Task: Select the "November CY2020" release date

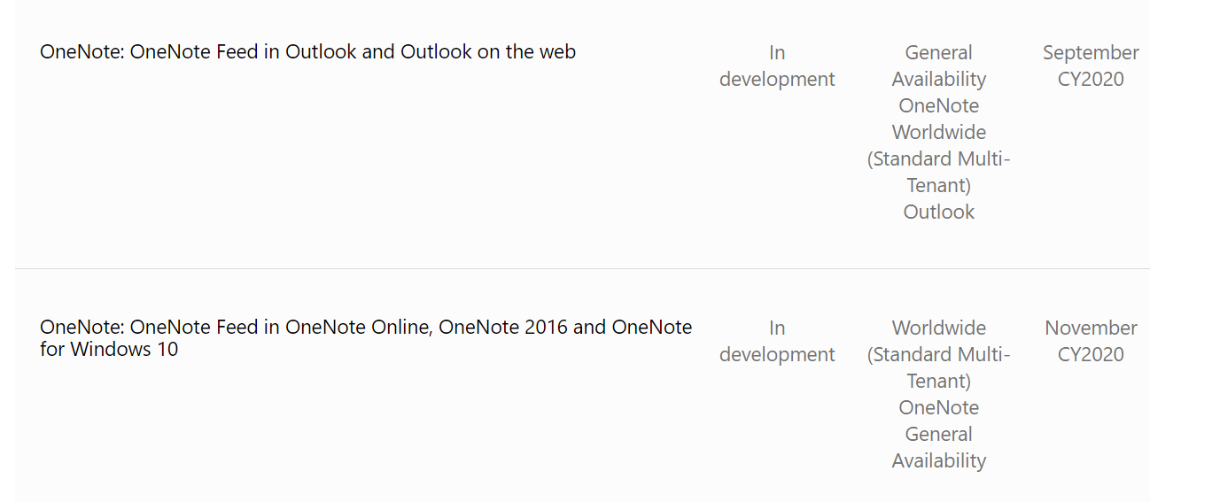Action: [1091, 342]
